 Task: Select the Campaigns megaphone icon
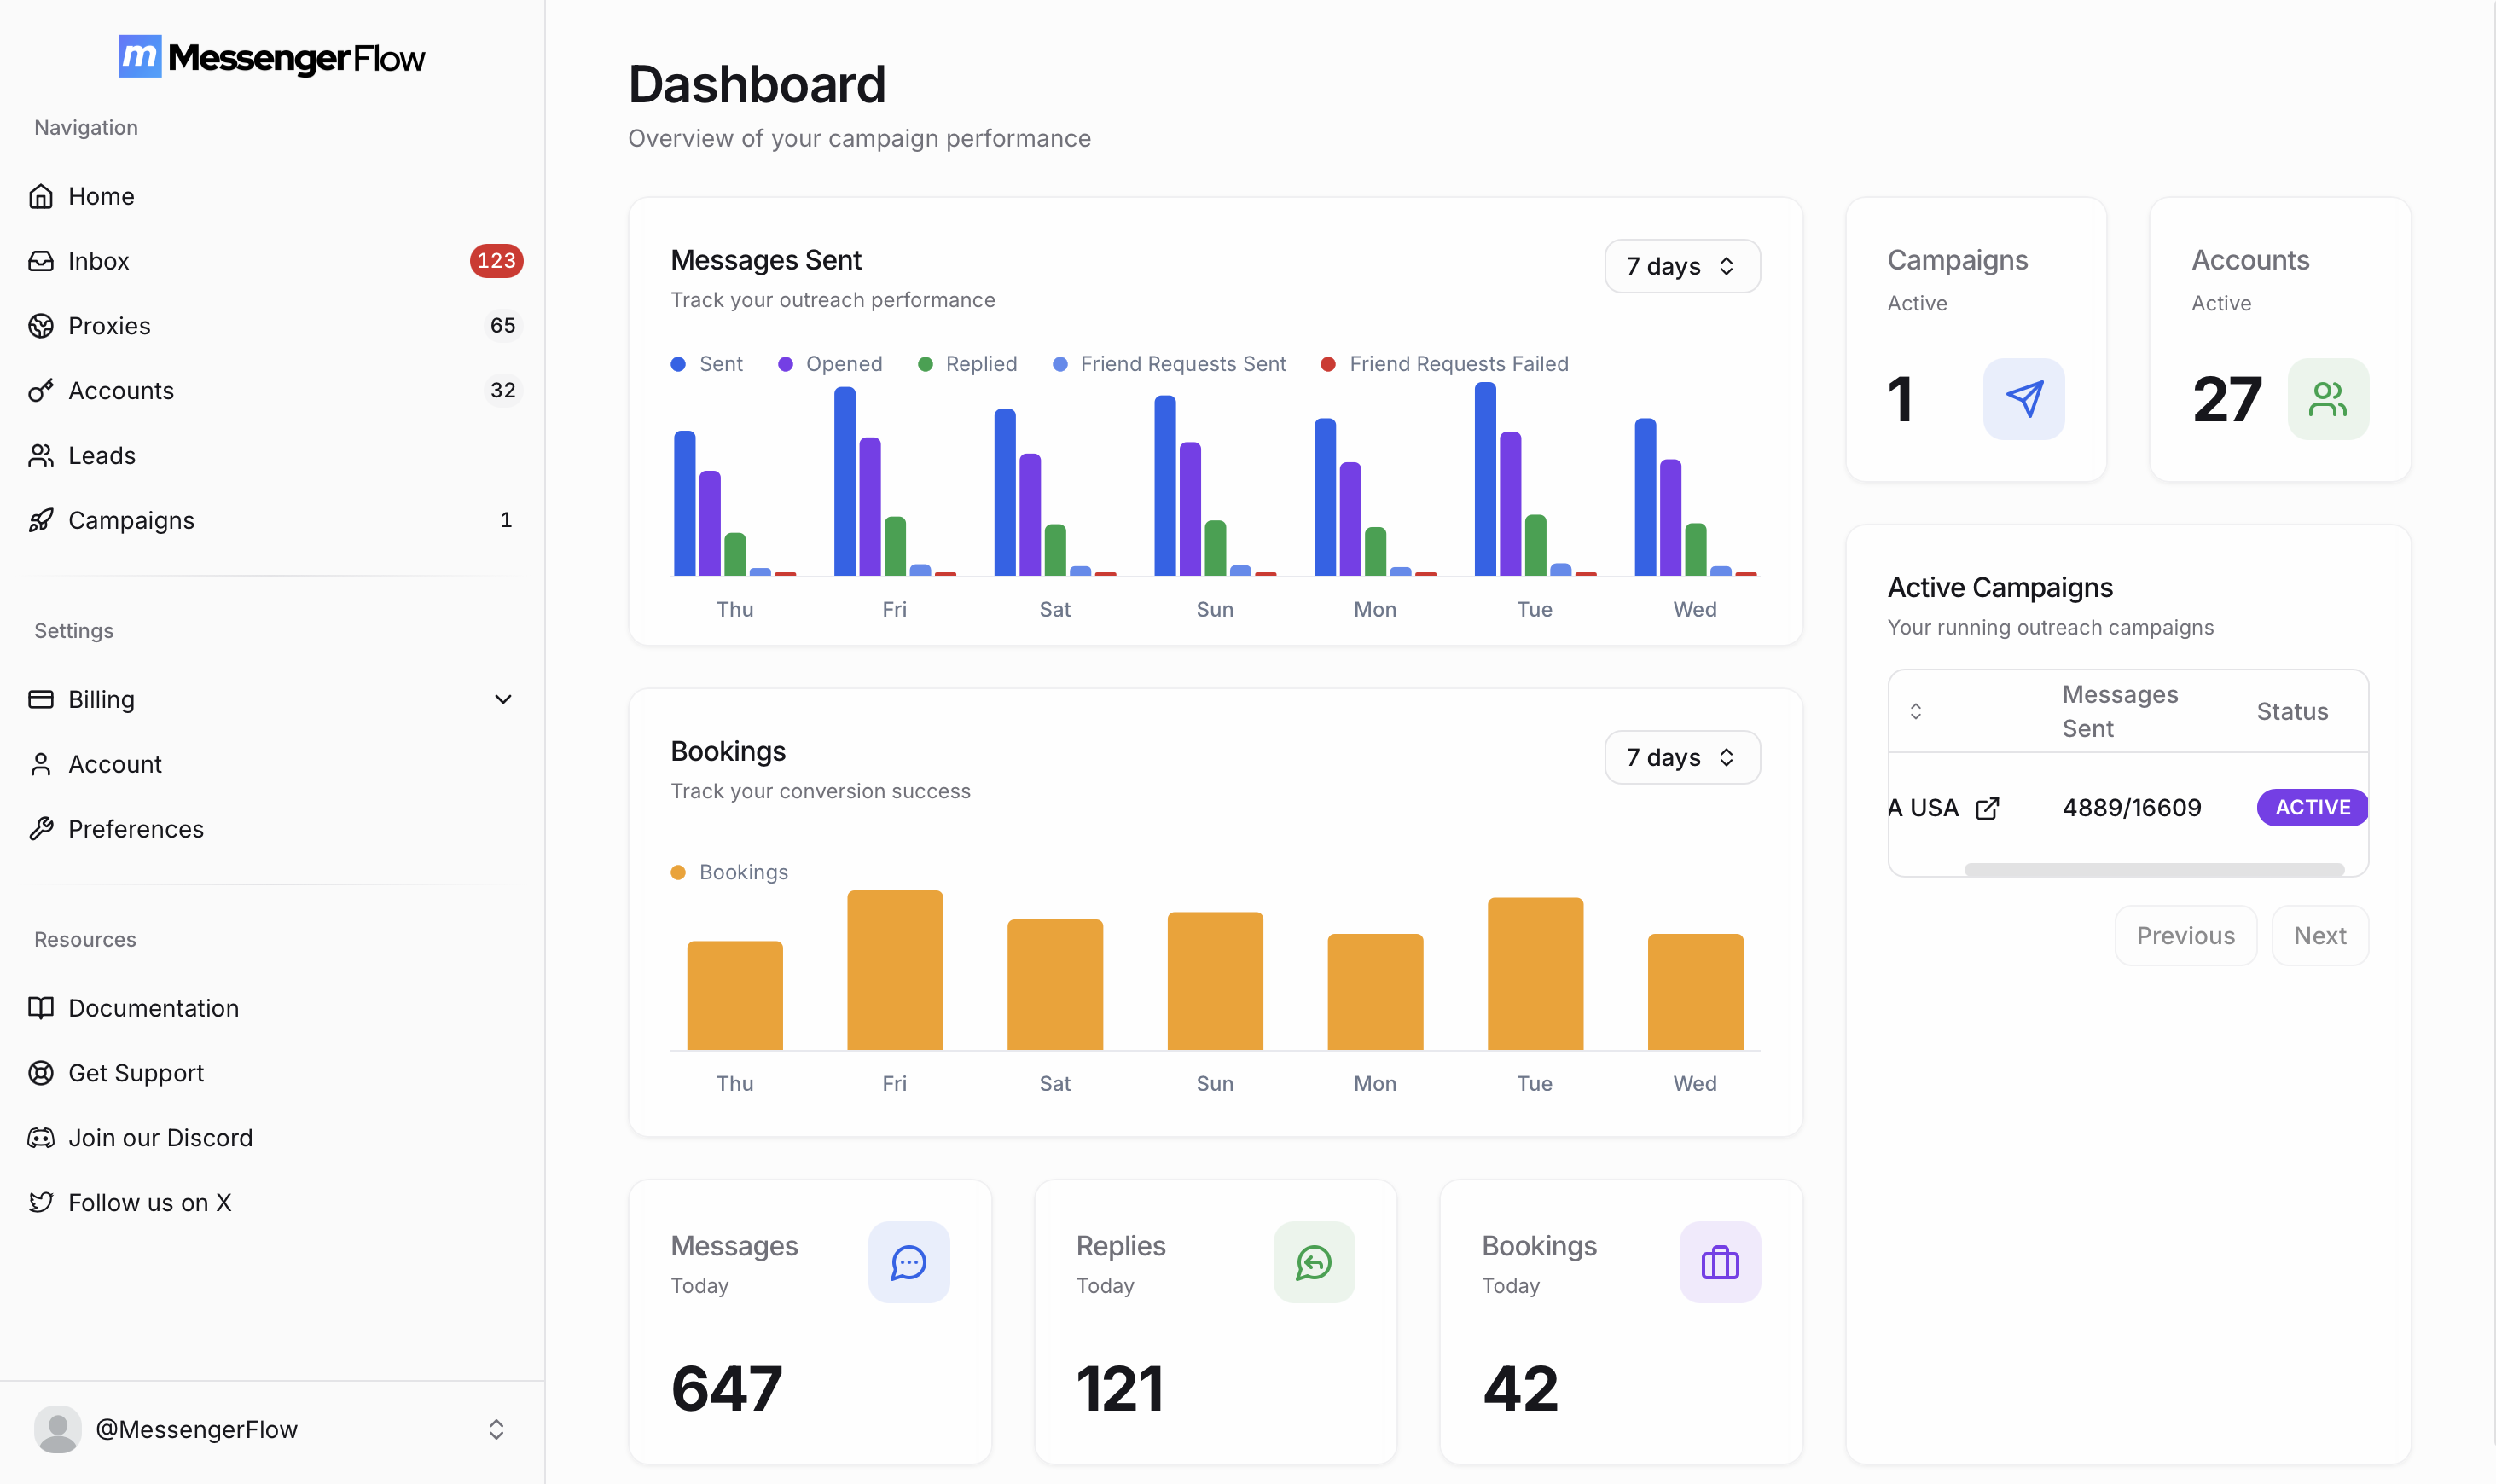tap(41, 519)
